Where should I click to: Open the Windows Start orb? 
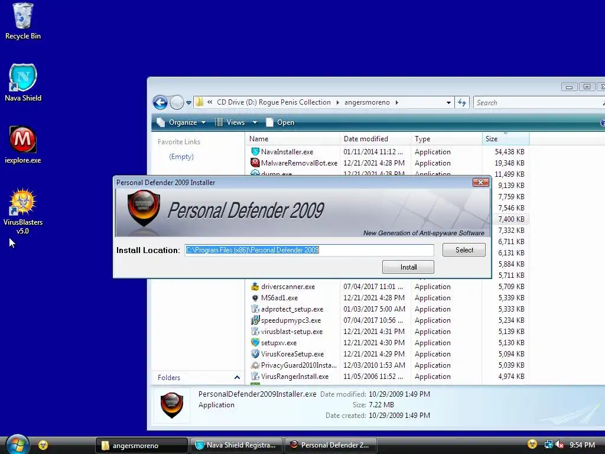click(17, 445)
